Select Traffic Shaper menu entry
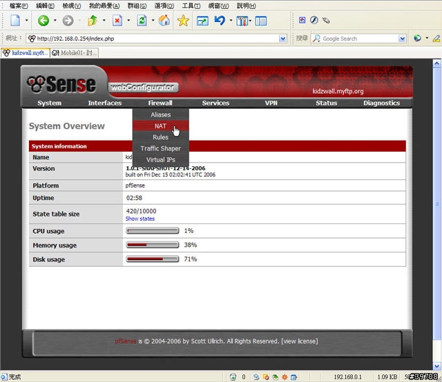Image resolution: width=442 pixels, height=382 pixels. [160, 148]
